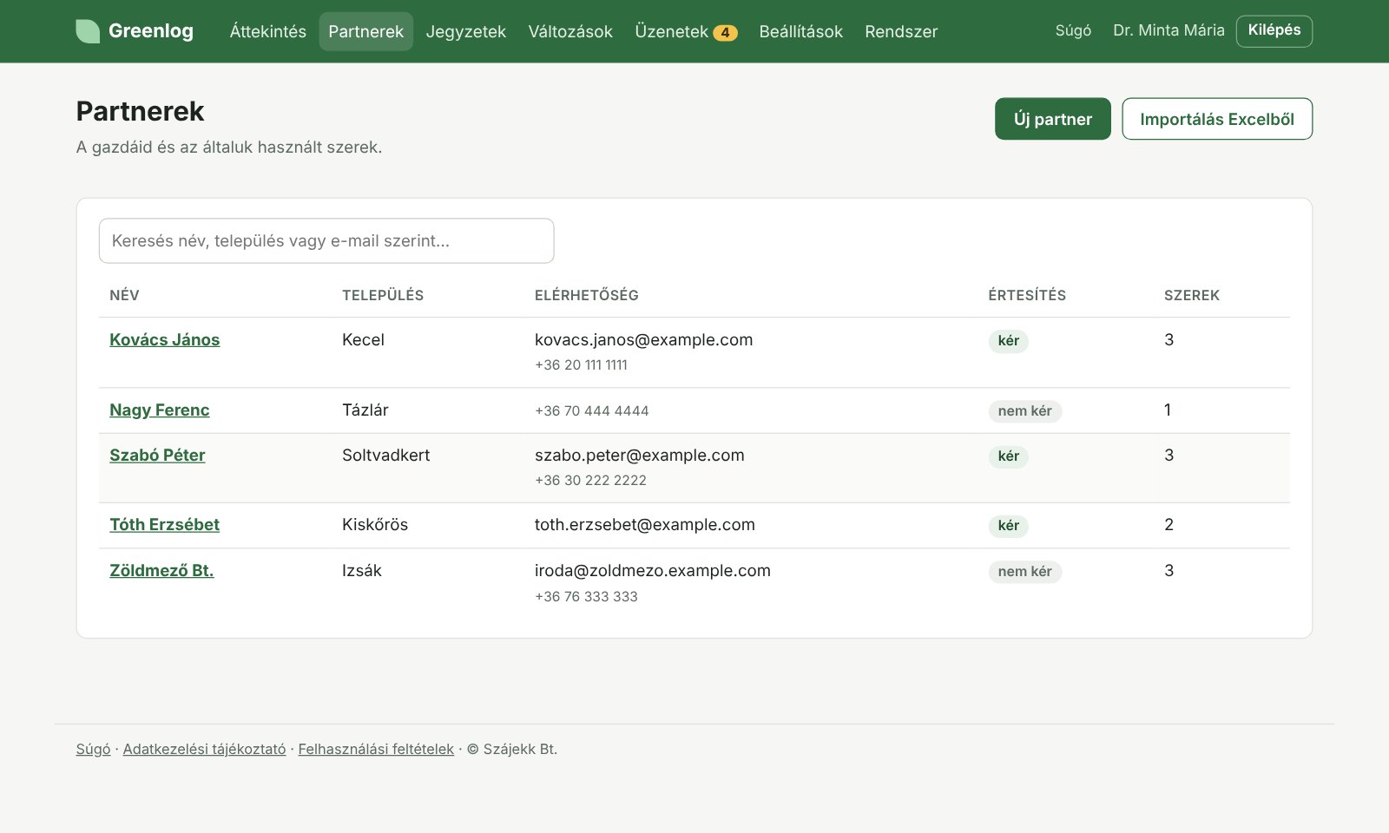This screenshot has width=1389, height=833.
Task: Open the Áttekintés menu item
Action: pos(267,31)
